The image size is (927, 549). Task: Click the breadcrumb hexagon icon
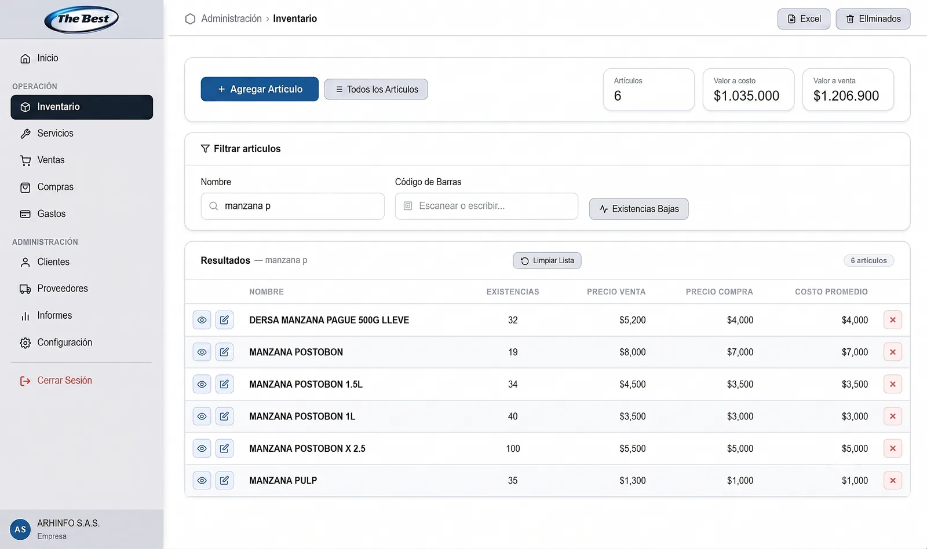[190, 19]
